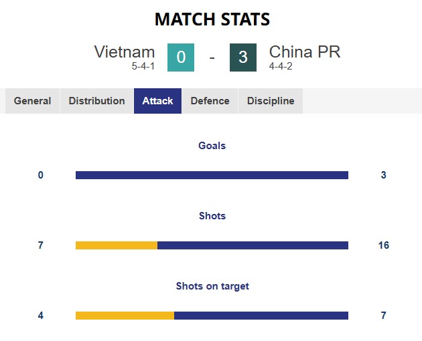
Task: Switch to the General tab
Action: [32, 101]
